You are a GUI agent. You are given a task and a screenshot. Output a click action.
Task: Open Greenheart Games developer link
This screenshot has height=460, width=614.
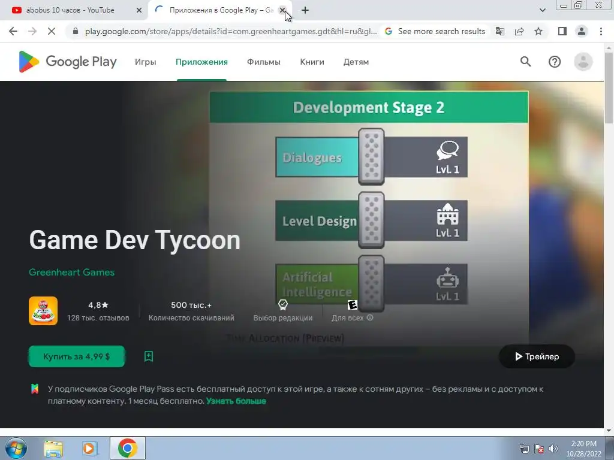tap(72, 273)
